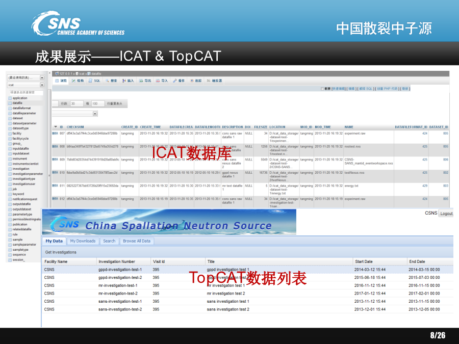This screenshot has height=344, width=459.
Task: Switch to the My Downloads tab
Action: tap(83, 241)
